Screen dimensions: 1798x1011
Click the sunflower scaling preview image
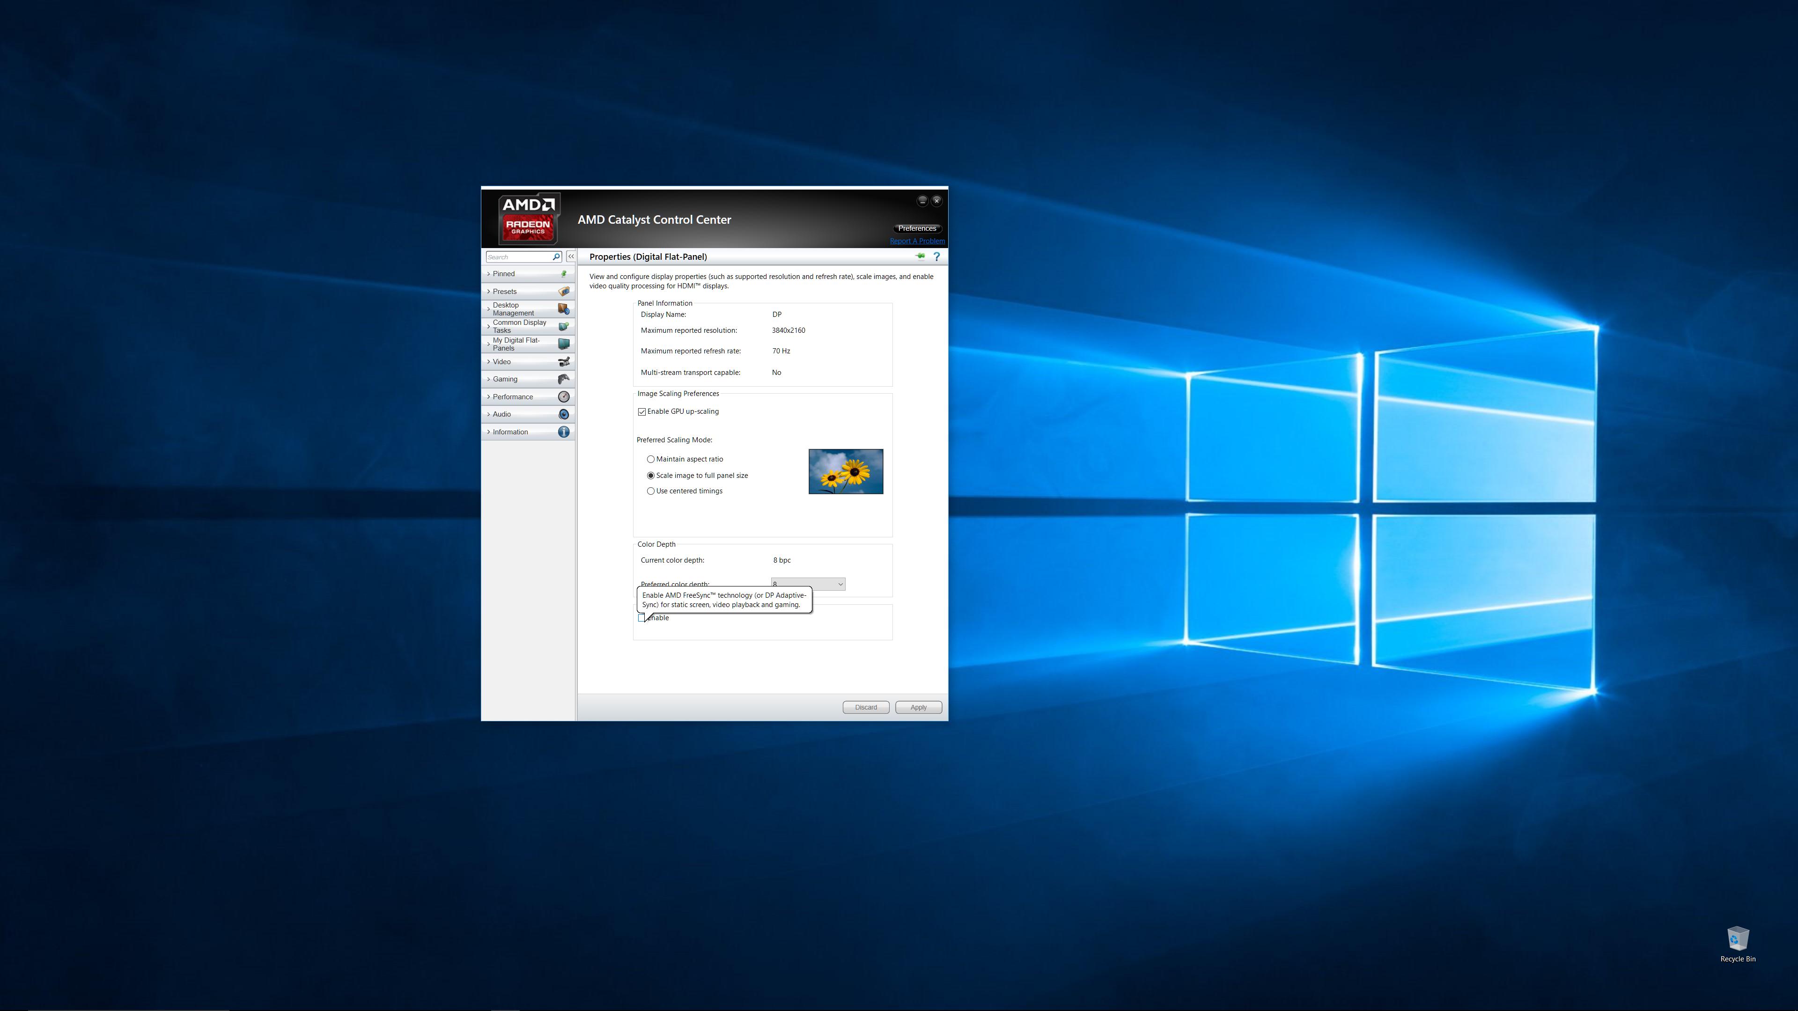coord(846,472)
